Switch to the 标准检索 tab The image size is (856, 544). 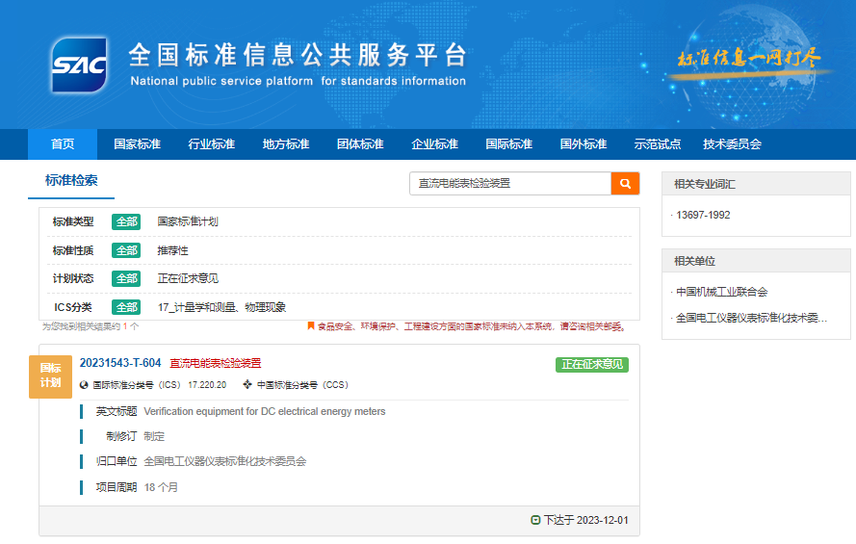[71, 181]
